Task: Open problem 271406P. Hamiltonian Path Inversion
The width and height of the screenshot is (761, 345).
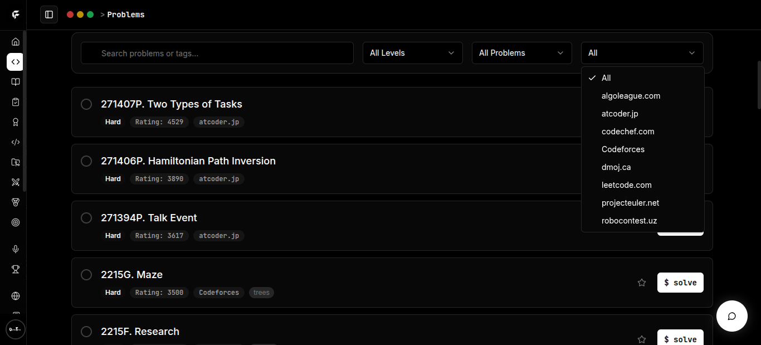Action: pos(188,161)
